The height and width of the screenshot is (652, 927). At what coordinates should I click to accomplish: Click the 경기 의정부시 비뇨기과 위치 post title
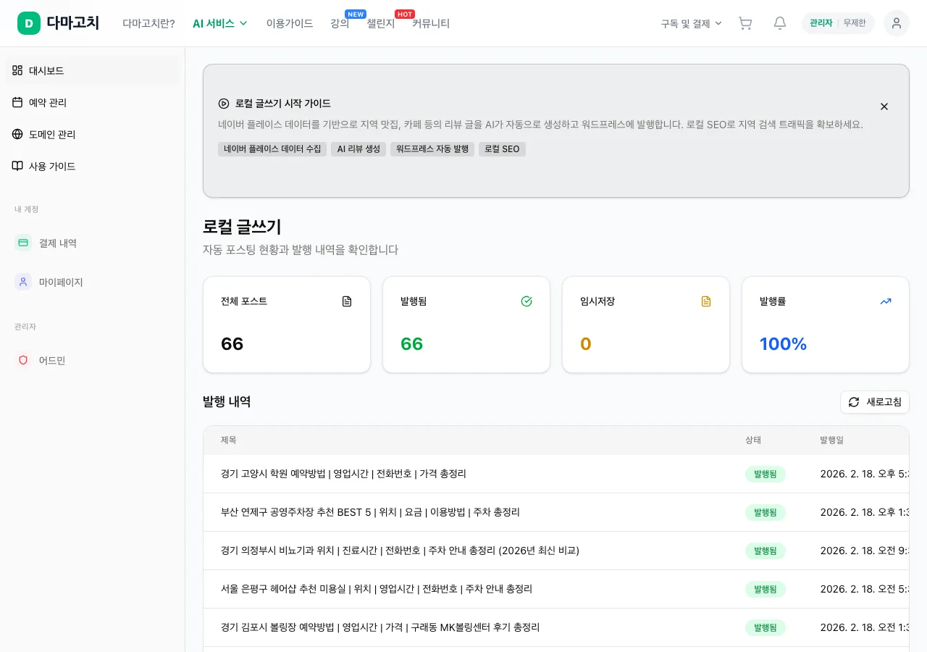click(400, 551)
